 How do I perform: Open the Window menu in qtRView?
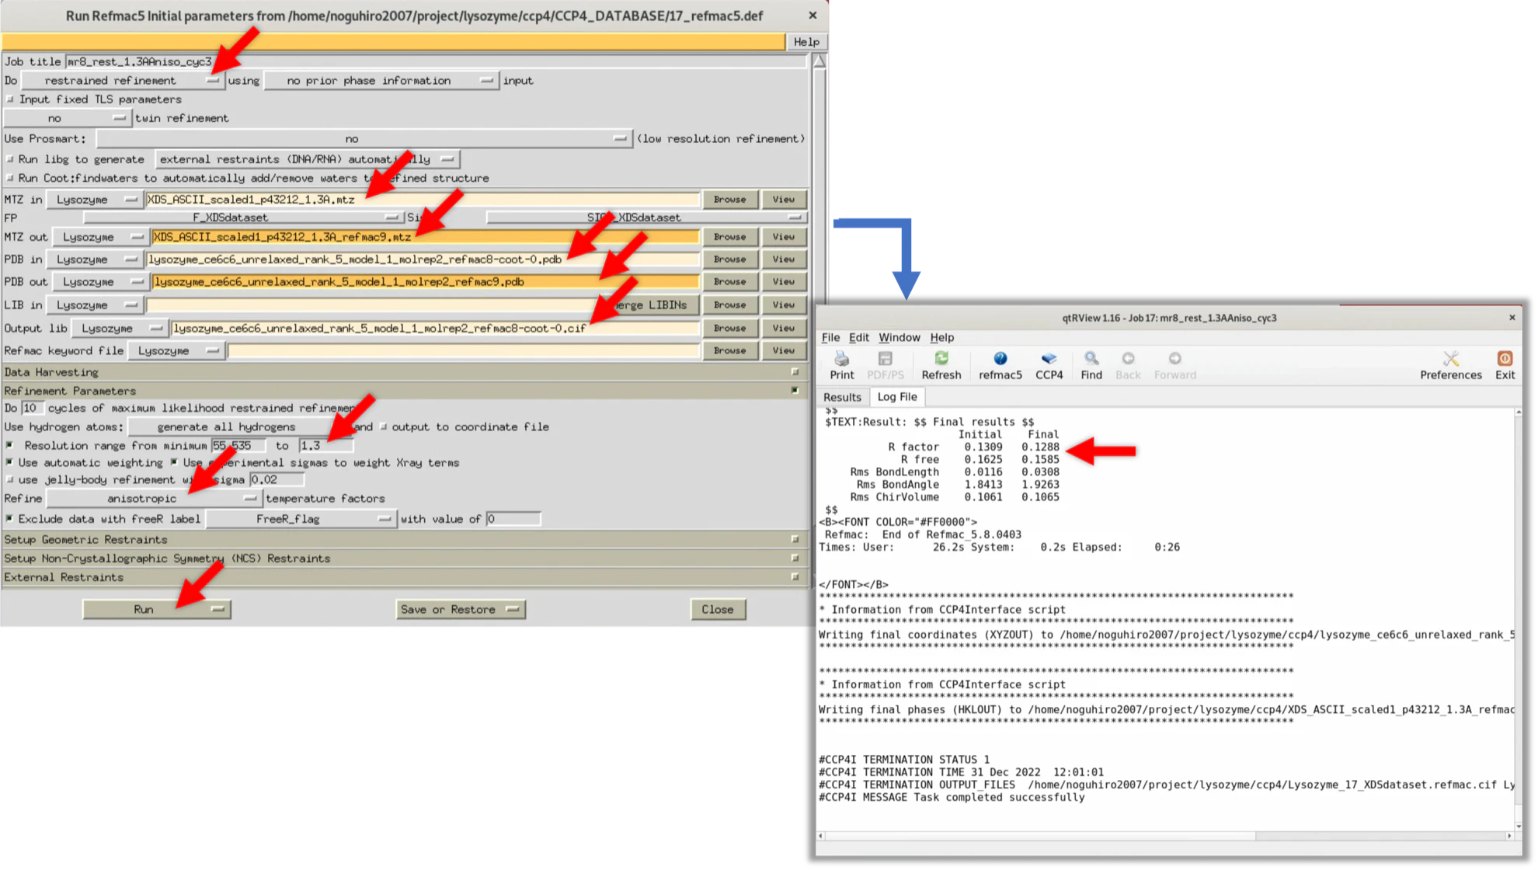click(x=899, y=337)
